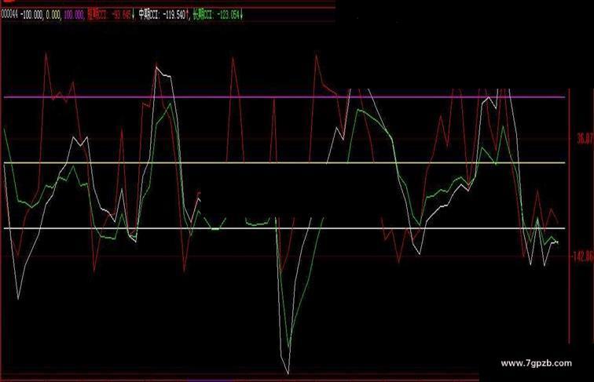Click the indicator code 000044 in the header
Viewport: 594px width, 382px height.
(10, 15)
